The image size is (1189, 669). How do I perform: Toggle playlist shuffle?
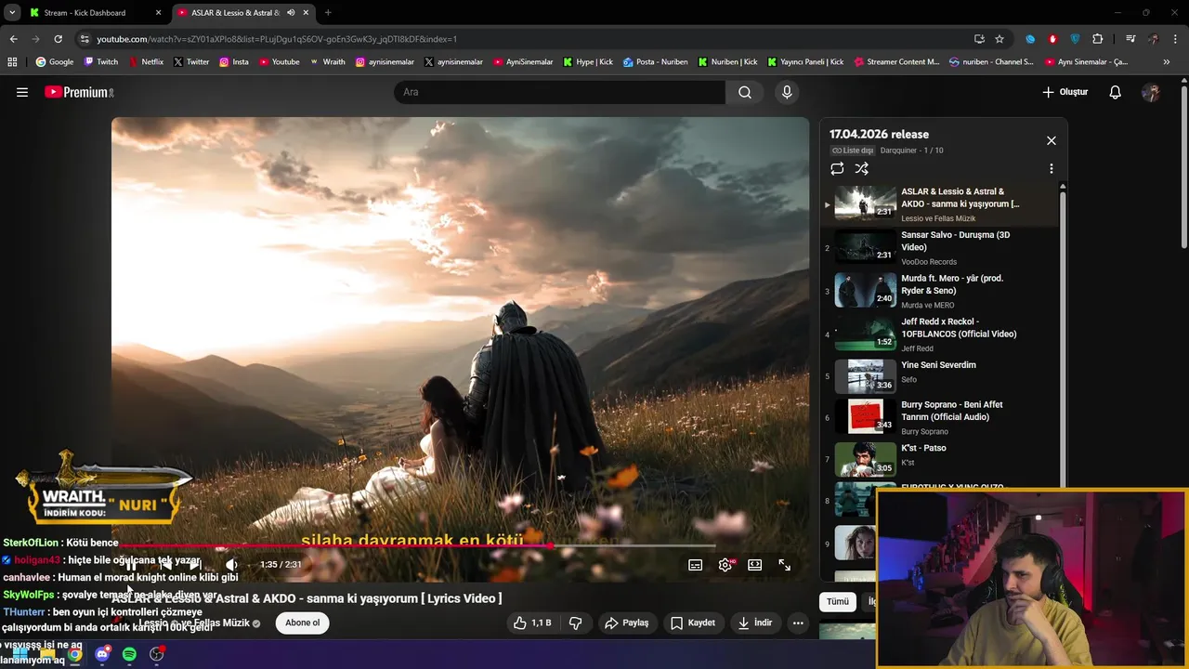tap(861, 168)
